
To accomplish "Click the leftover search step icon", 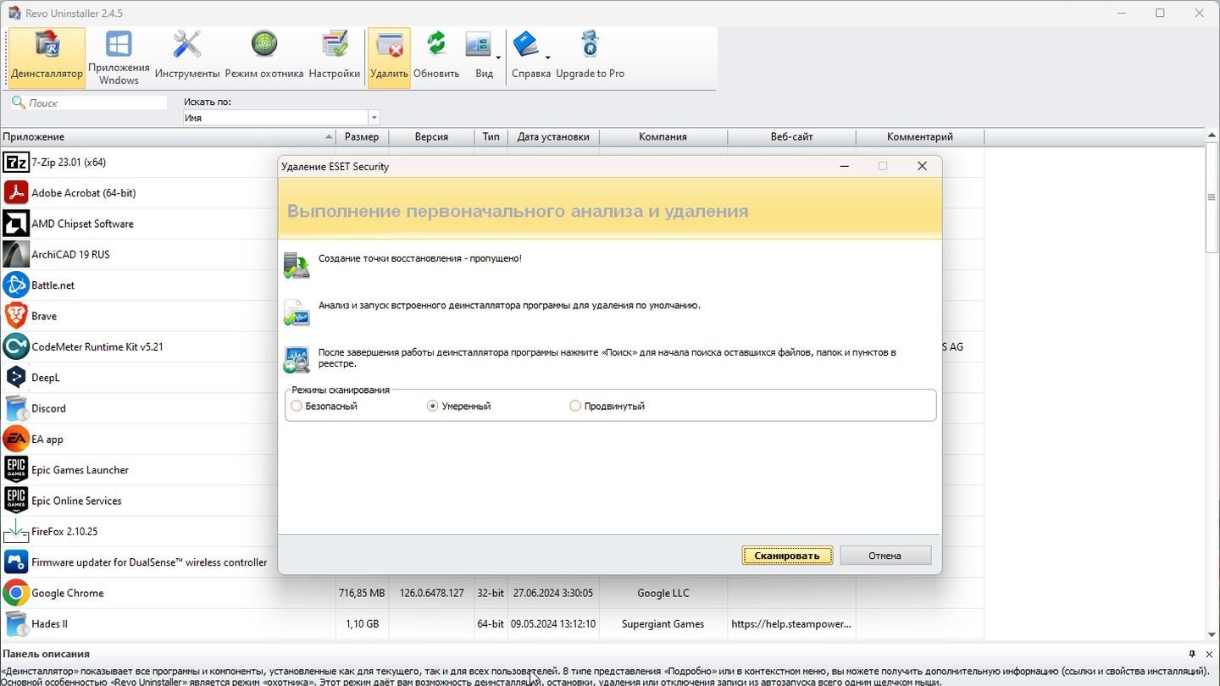I will [x=297, y=360].
